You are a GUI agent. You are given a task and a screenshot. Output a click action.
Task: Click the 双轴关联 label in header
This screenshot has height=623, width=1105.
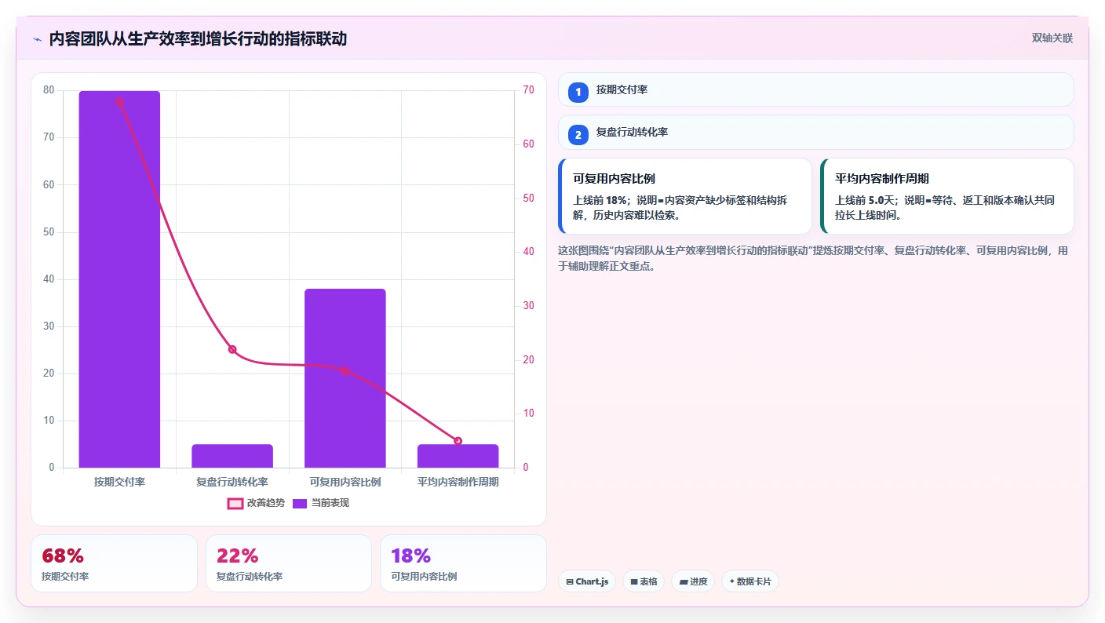click(x=1052, y=38)
